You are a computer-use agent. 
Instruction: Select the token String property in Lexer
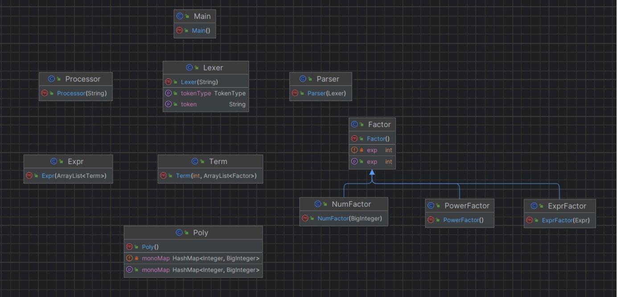(x=206, y=104)
